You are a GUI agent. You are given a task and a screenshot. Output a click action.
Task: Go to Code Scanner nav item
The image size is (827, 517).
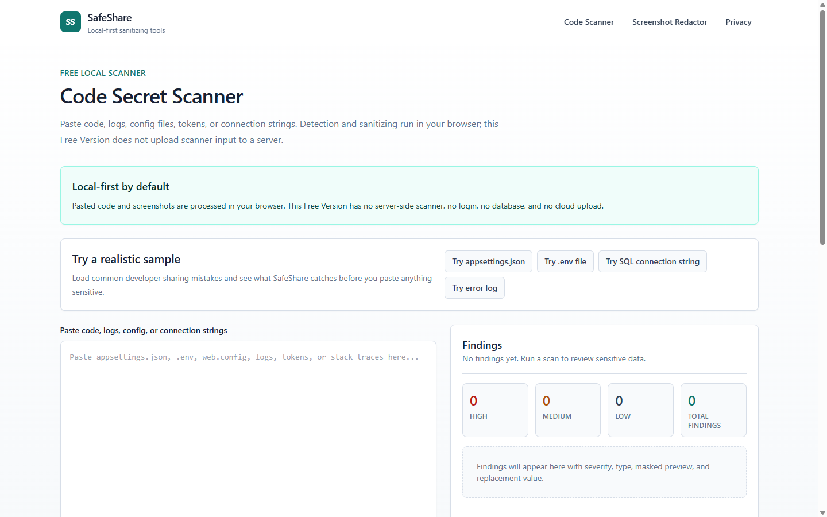click(x=589, y=22)
